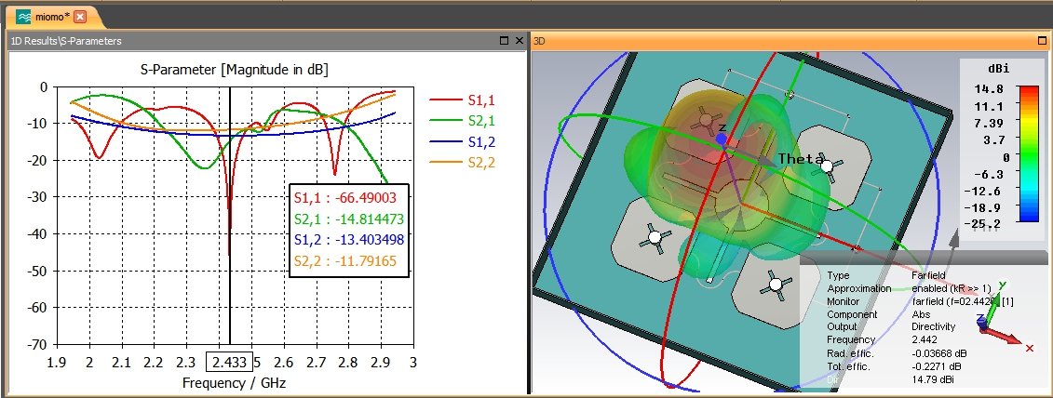Click the S1,1 : -66.49003 marker value
Viewport: 1053px width, 398px height.
(x=345, y=198)
